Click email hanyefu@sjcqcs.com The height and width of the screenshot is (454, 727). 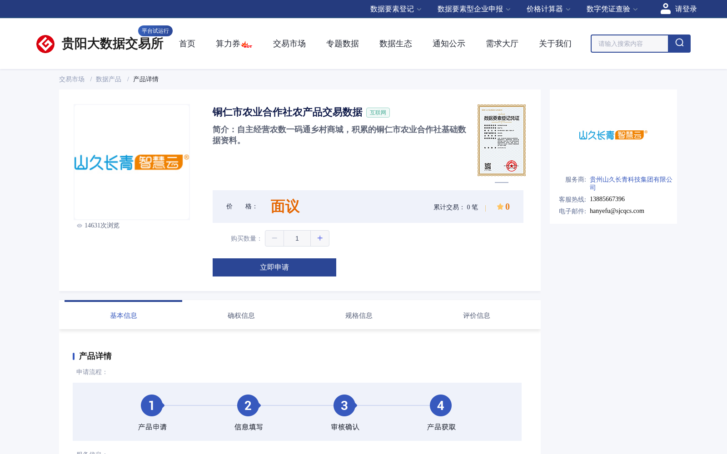(x=617, y=211)
